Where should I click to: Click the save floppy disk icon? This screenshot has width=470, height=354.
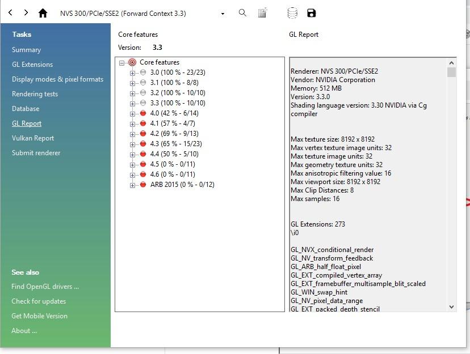(311, 13)
